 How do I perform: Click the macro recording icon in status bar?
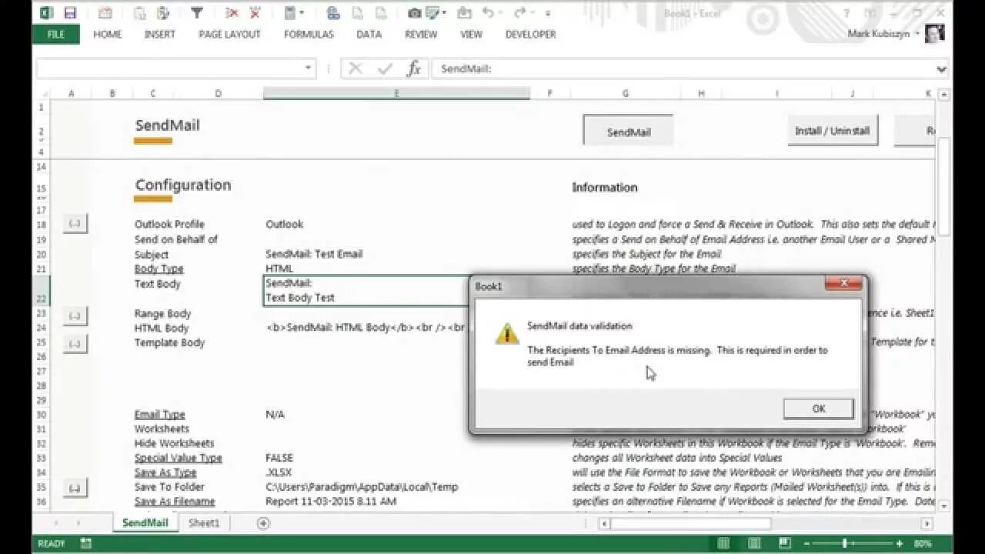pos(86,544)
